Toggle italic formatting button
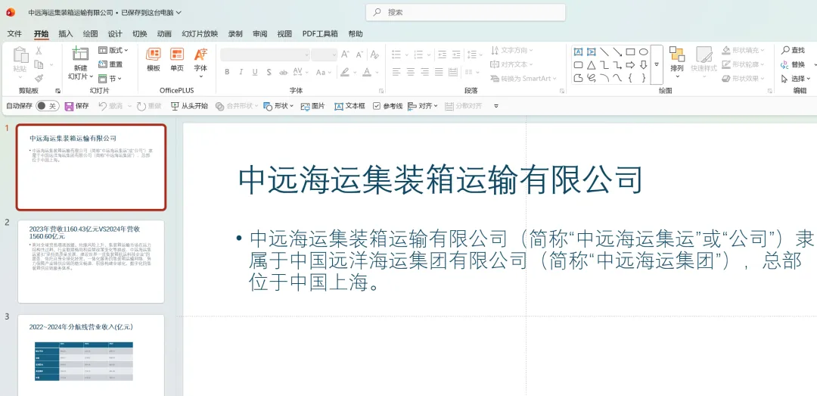The height and width of the screenshot is (396, 817). pos(241,72)
